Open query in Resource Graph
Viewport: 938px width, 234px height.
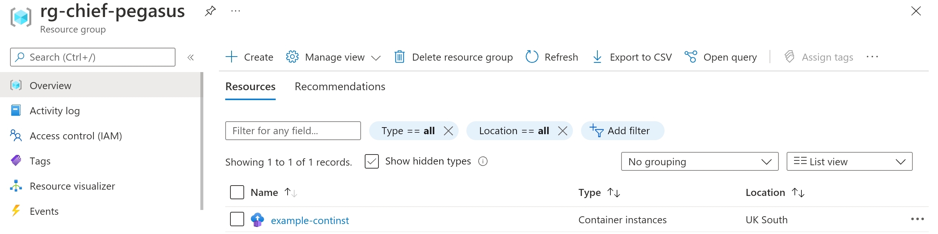(721, 57)
